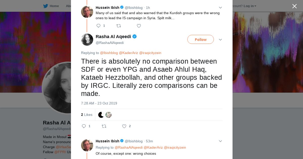Image resolution: width=303 pixels, height=159 pixels.
Task: Like Rasha Al Aqeedi's main tweet
Action: [124, 126]
